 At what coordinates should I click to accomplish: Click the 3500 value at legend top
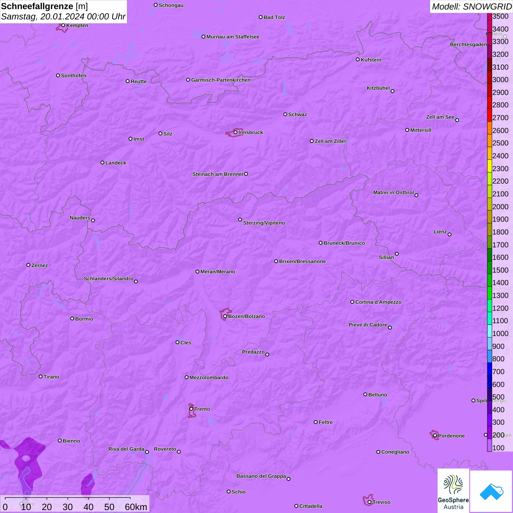[501, 16]
